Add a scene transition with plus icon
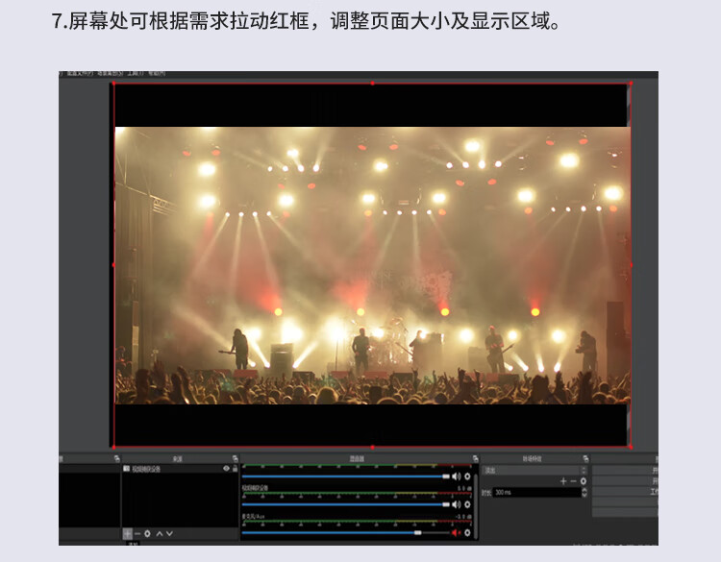 tap(563, 480)
